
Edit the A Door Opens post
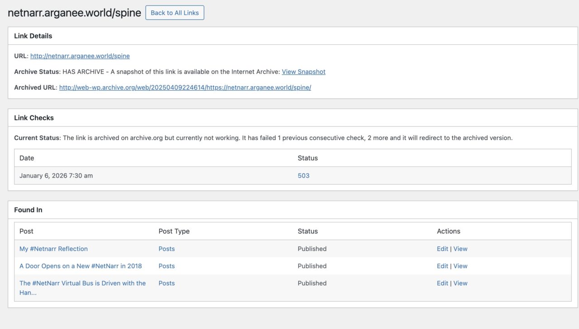[442, 266]
